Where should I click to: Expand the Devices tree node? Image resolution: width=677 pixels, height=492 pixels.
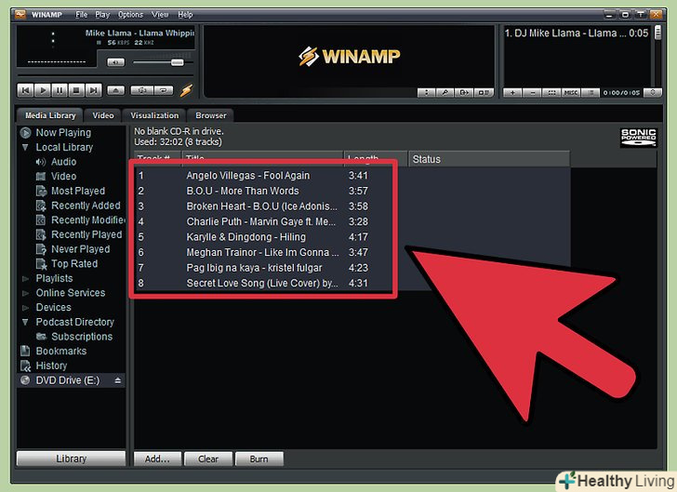[25, 308]
